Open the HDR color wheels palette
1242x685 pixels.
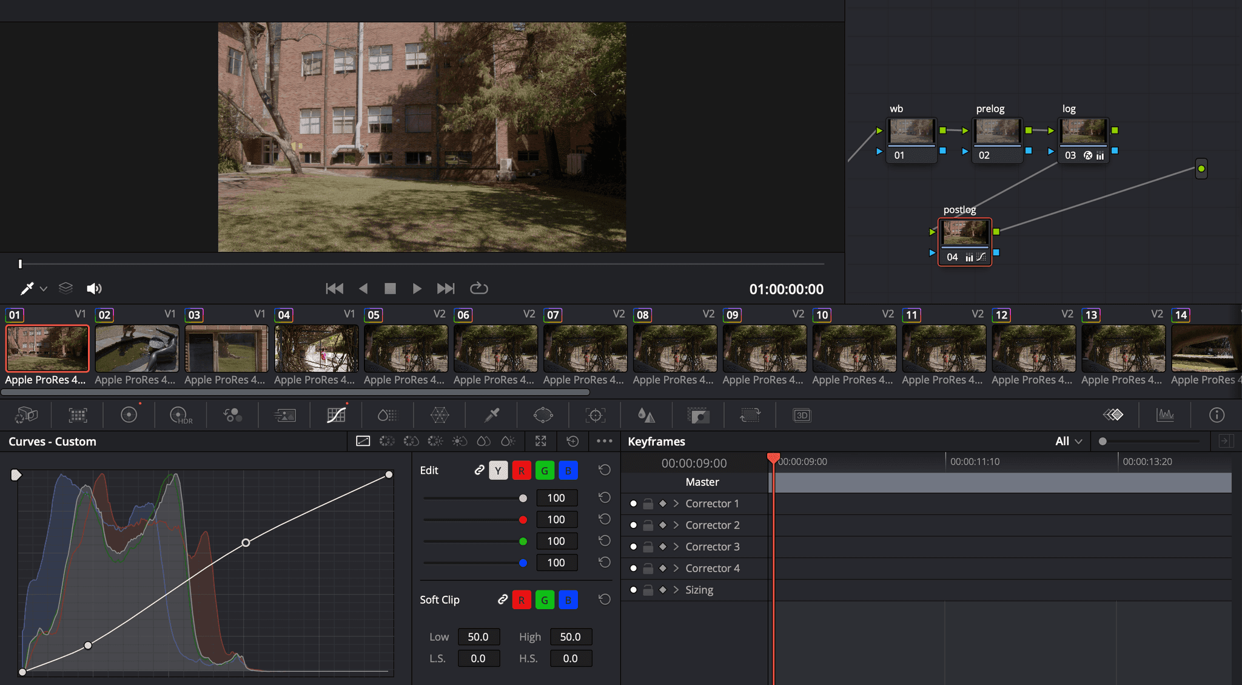180,415
